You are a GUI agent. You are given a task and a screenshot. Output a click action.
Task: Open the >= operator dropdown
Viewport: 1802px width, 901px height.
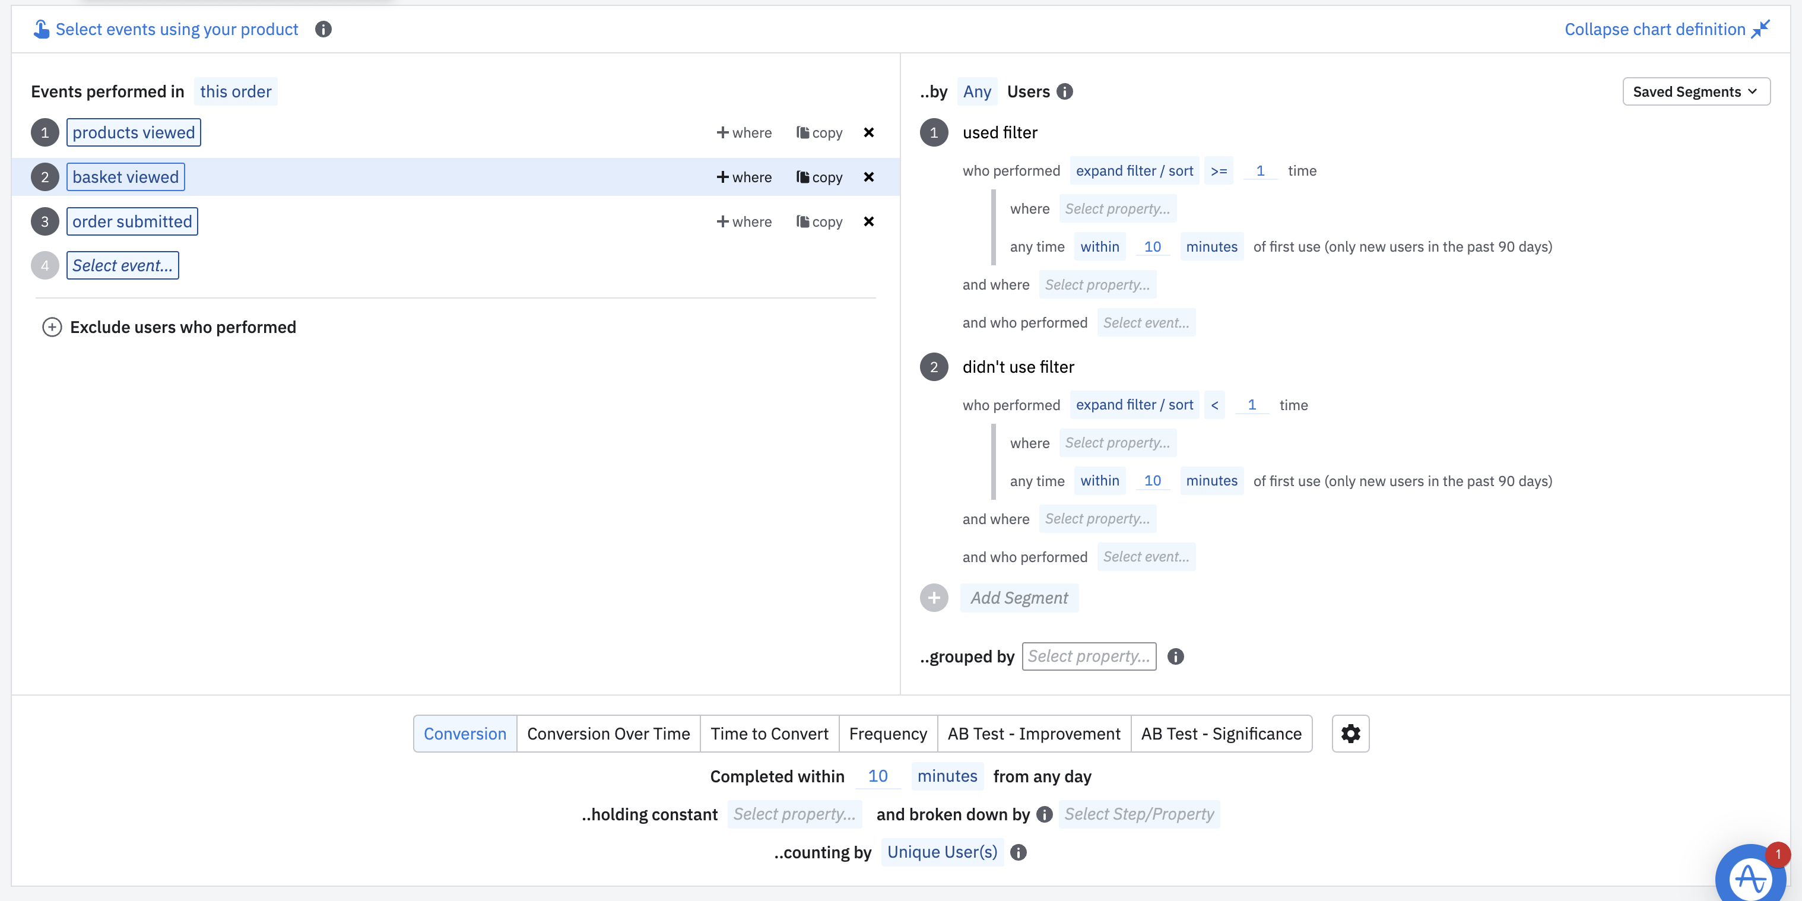tap(1218, 171)
